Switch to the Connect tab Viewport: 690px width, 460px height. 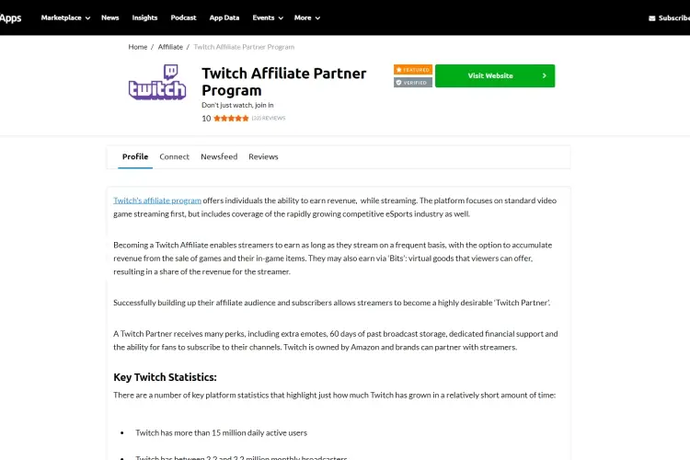pyautogui.click(x=174, y=156)
